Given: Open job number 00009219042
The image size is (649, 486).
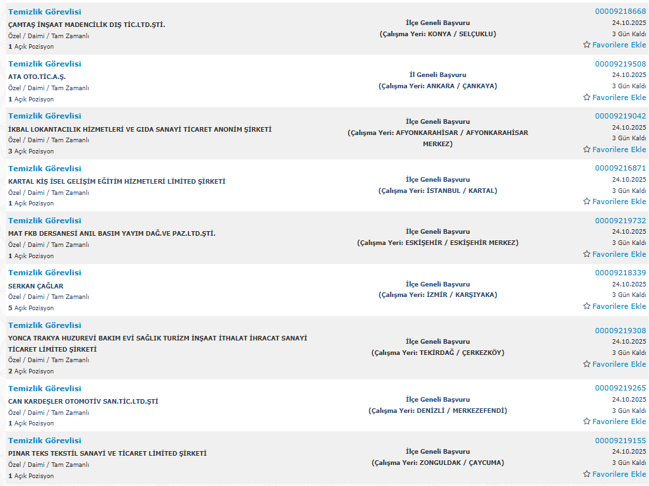Looking at the screenshot, I should [x=620, y=116].
